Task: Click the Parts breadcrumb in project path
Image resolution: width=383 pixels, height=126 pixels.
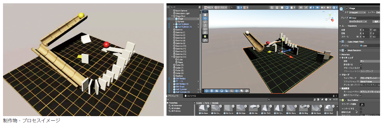Action: pyautogui.click(x=207, y=103)
